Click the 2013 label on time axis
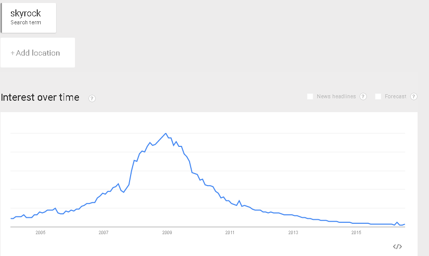 click(293, 233)
